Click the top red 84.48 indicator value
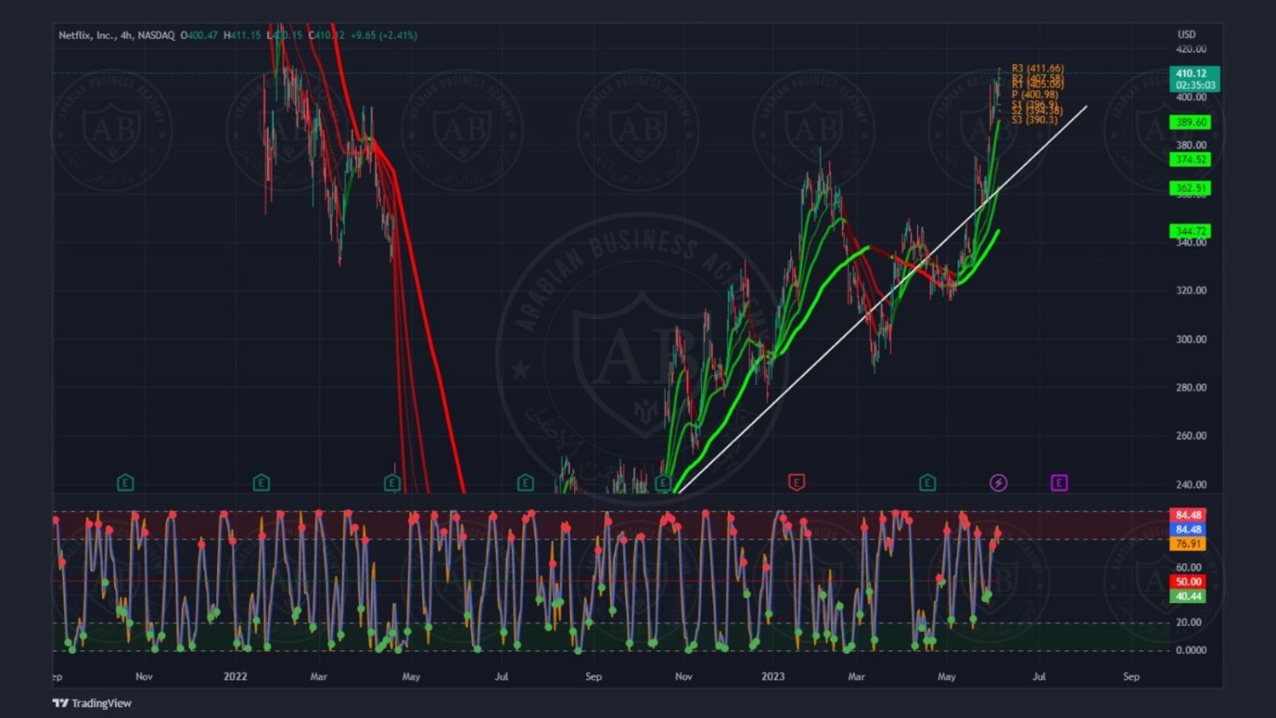The height and width of the screenshot is (718, 1276). (x=1188, y=515)
